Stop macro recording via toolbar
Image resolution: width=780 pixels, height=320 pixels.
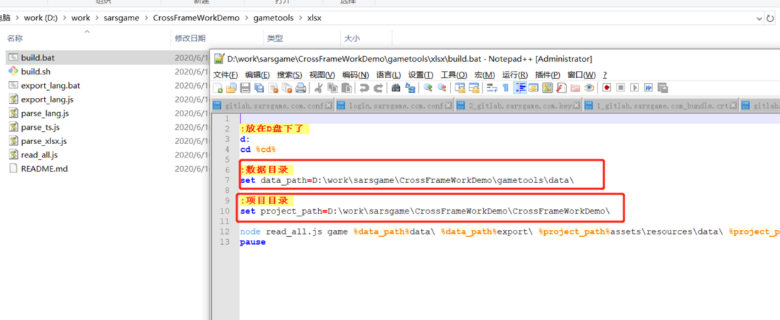point(621,88)
